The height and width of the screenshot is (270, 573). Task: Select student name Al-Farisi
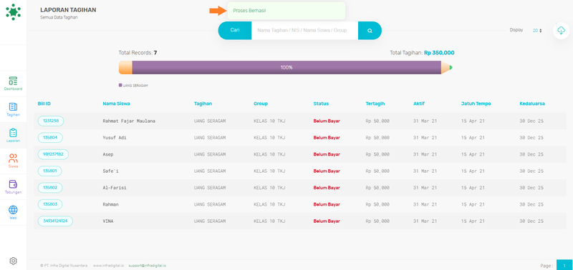pos(115,188)
